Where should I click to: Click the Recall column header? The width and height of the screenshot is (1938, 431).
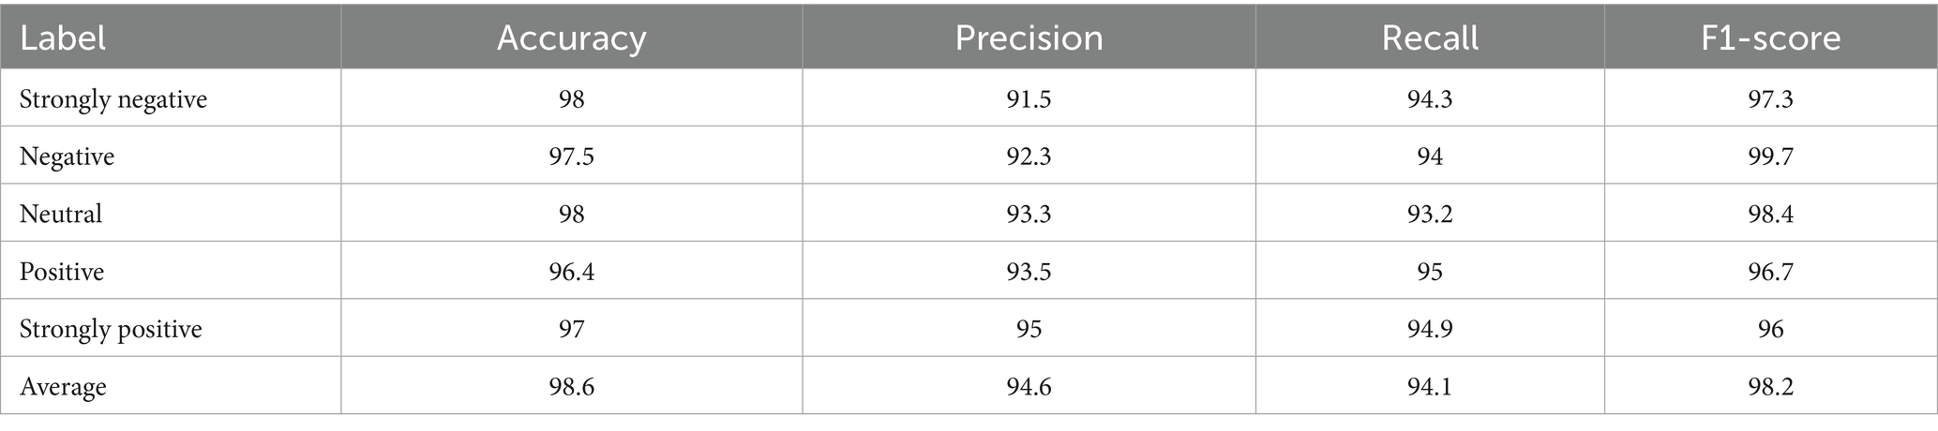click(1430, 37)
